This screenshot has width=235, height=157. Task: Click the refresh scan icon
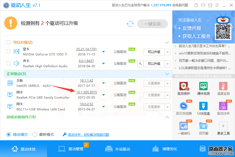[x=130, y=24]
